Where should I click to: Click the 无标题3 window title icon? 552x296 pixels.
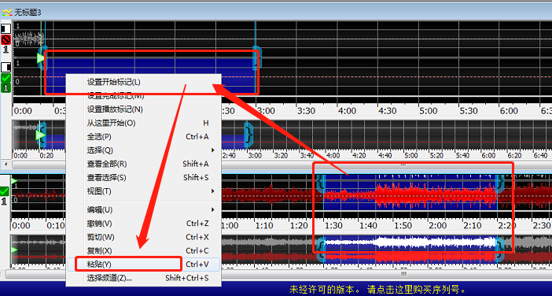coord(7,13)
